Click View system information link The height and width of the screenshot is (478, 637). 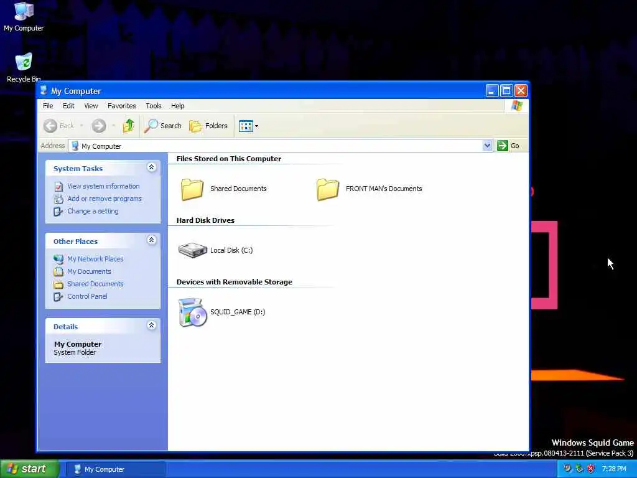click(x=103, y=186)
